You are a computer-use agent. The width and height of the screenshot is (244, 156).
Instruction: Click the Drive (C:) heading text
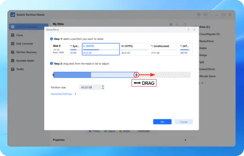point(205,27)
